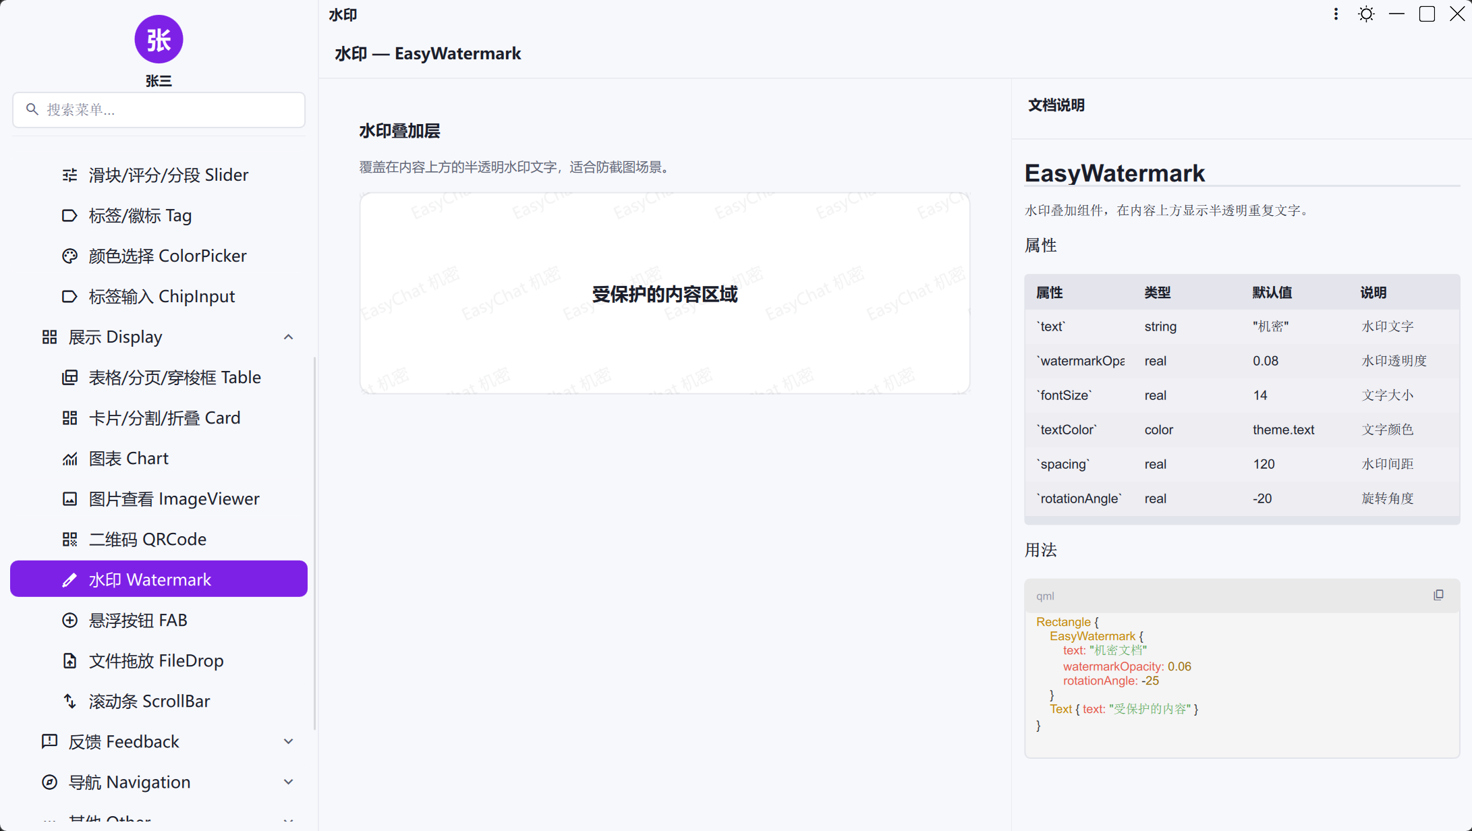The height and width of the screenshot is (831, 1472).
Task: Copy the qml code snippet
Action: pos(1438,595)
